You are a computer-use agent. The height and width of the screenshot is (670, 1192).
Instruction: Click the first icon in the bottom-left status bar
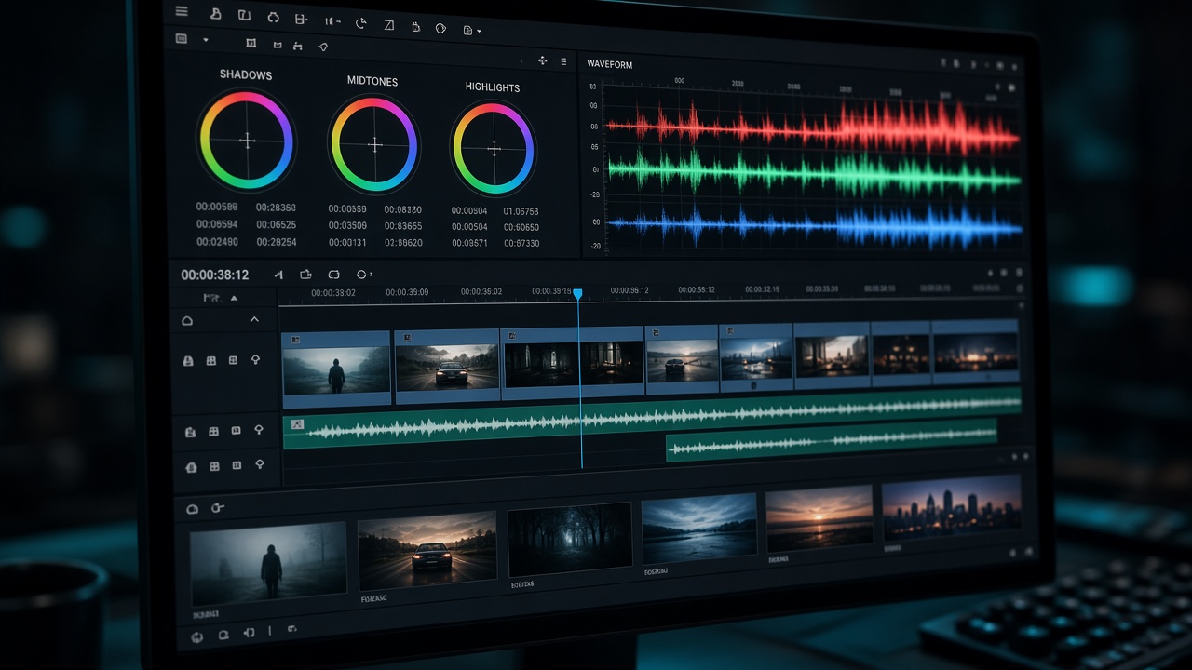[x=196, y=637]
